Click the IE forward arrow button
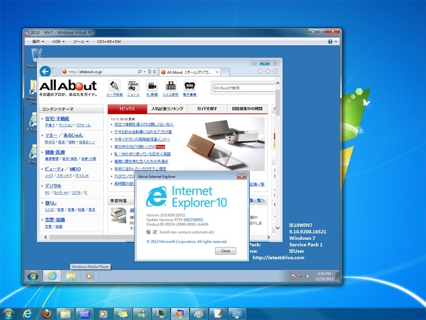Image resolution: width=426 pixels, height=320 pixels. [x=56, y=71]
